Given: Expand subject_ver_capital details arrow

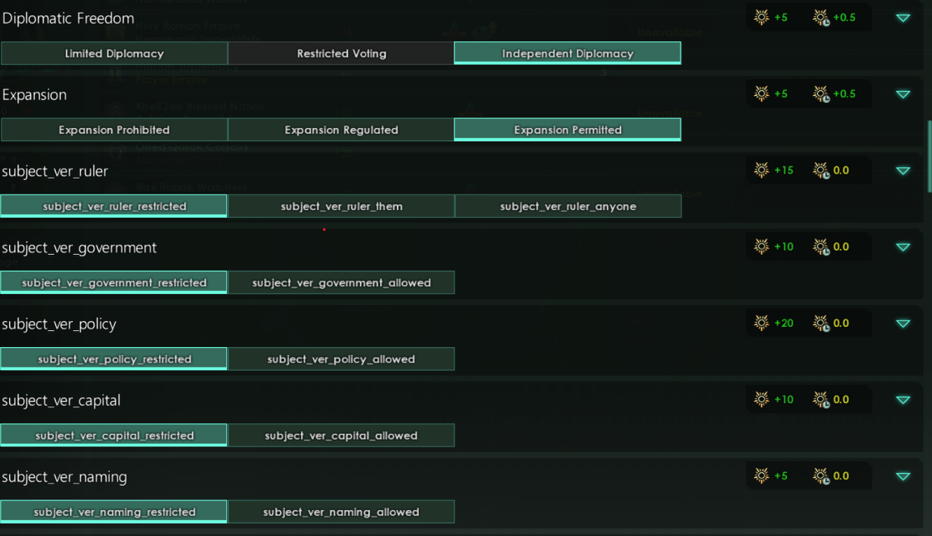Looking at the screenshot, I should point(903,400).
